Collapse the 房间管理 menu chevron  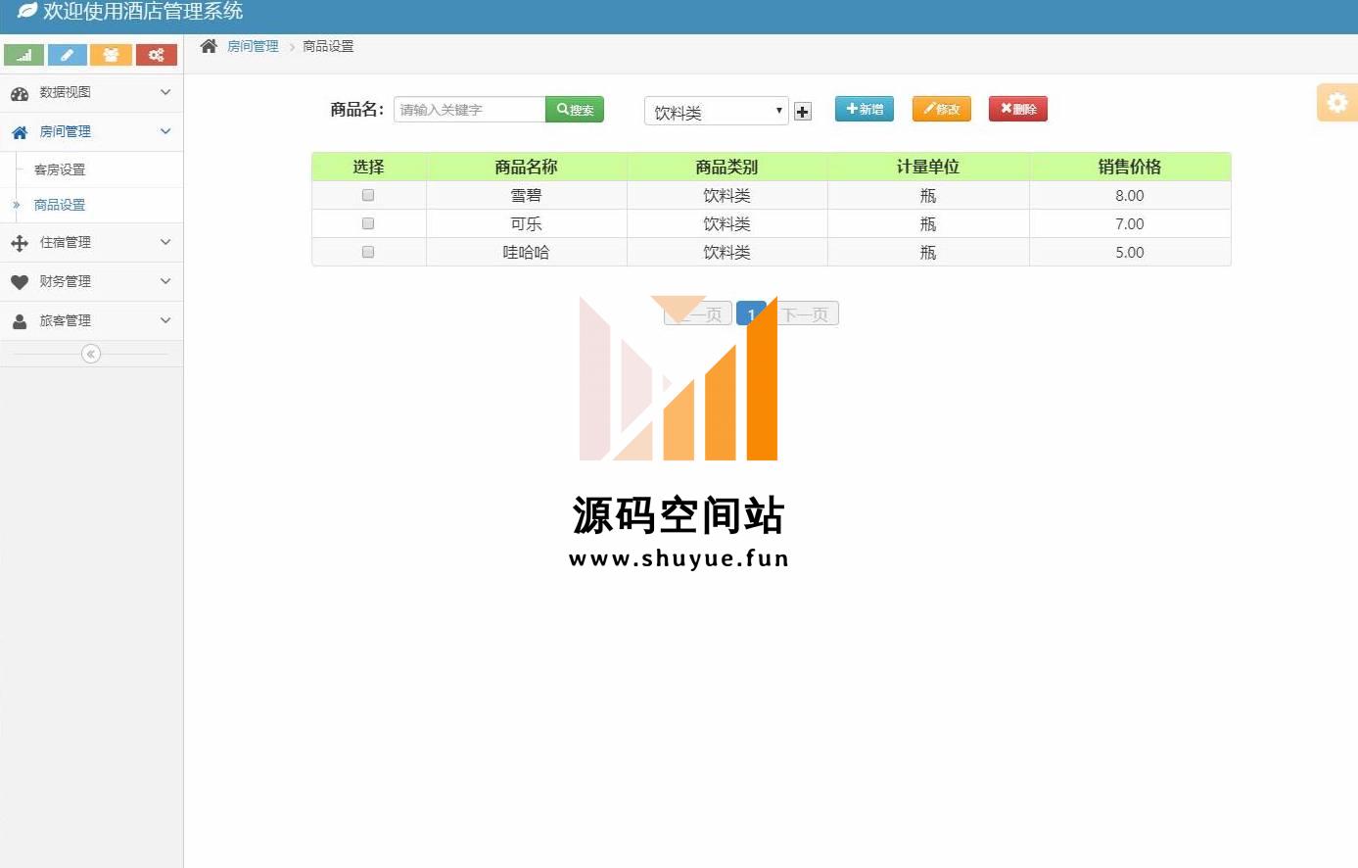[165, 131]
